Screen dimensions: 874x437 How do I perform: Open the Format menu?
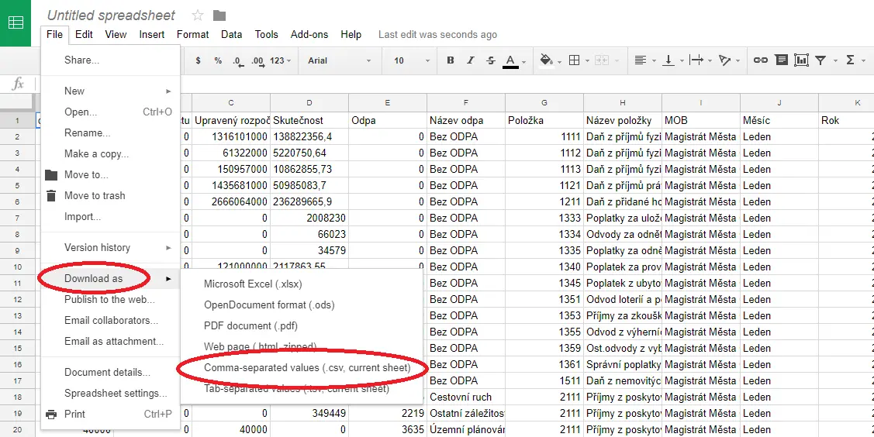point(192,35)
